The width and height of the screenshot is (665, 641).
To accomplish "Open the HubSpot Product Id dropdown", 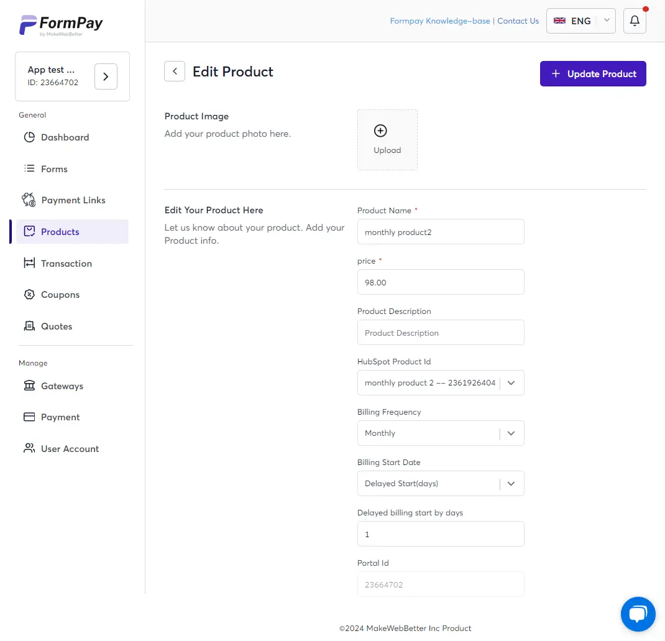I will (511, 382).
